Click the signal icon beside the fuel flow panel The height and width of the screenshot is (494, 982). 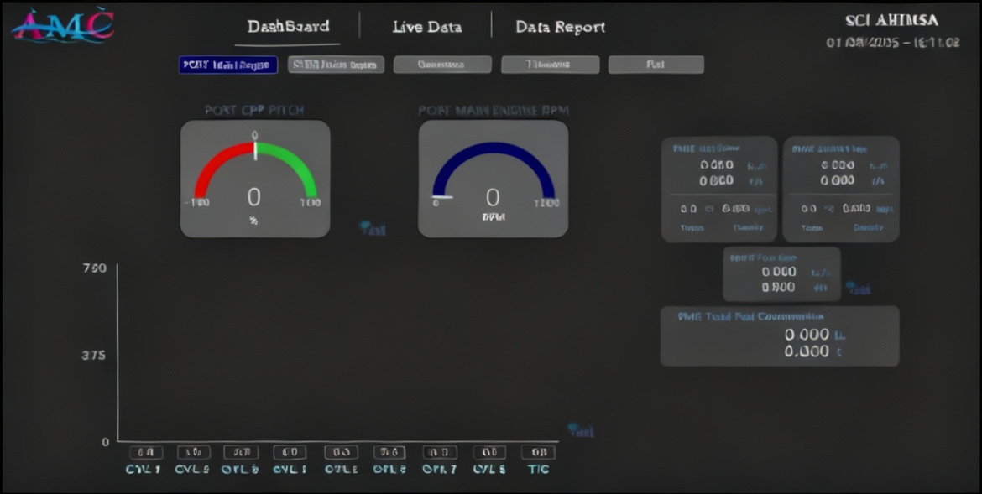858,289
